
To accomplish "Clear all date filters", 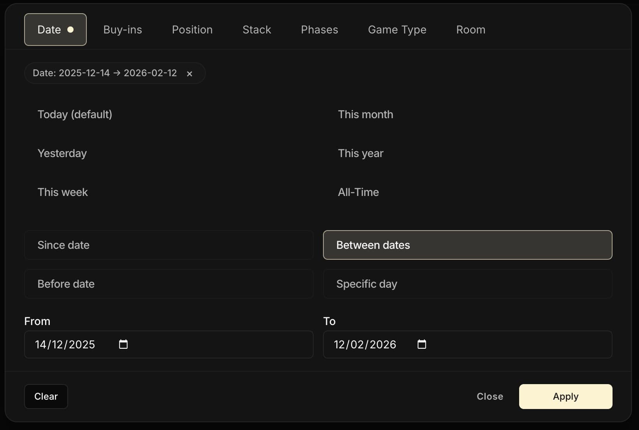I will click(46, 397).
